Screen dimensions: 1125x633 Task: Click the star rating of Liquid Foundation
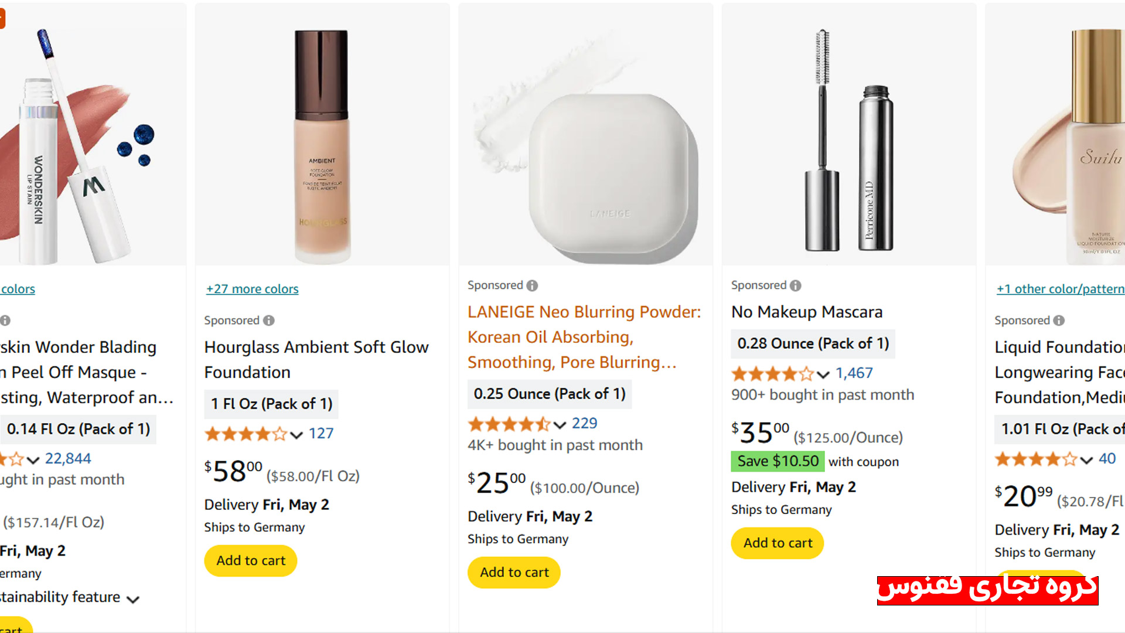pos(1035,459)
